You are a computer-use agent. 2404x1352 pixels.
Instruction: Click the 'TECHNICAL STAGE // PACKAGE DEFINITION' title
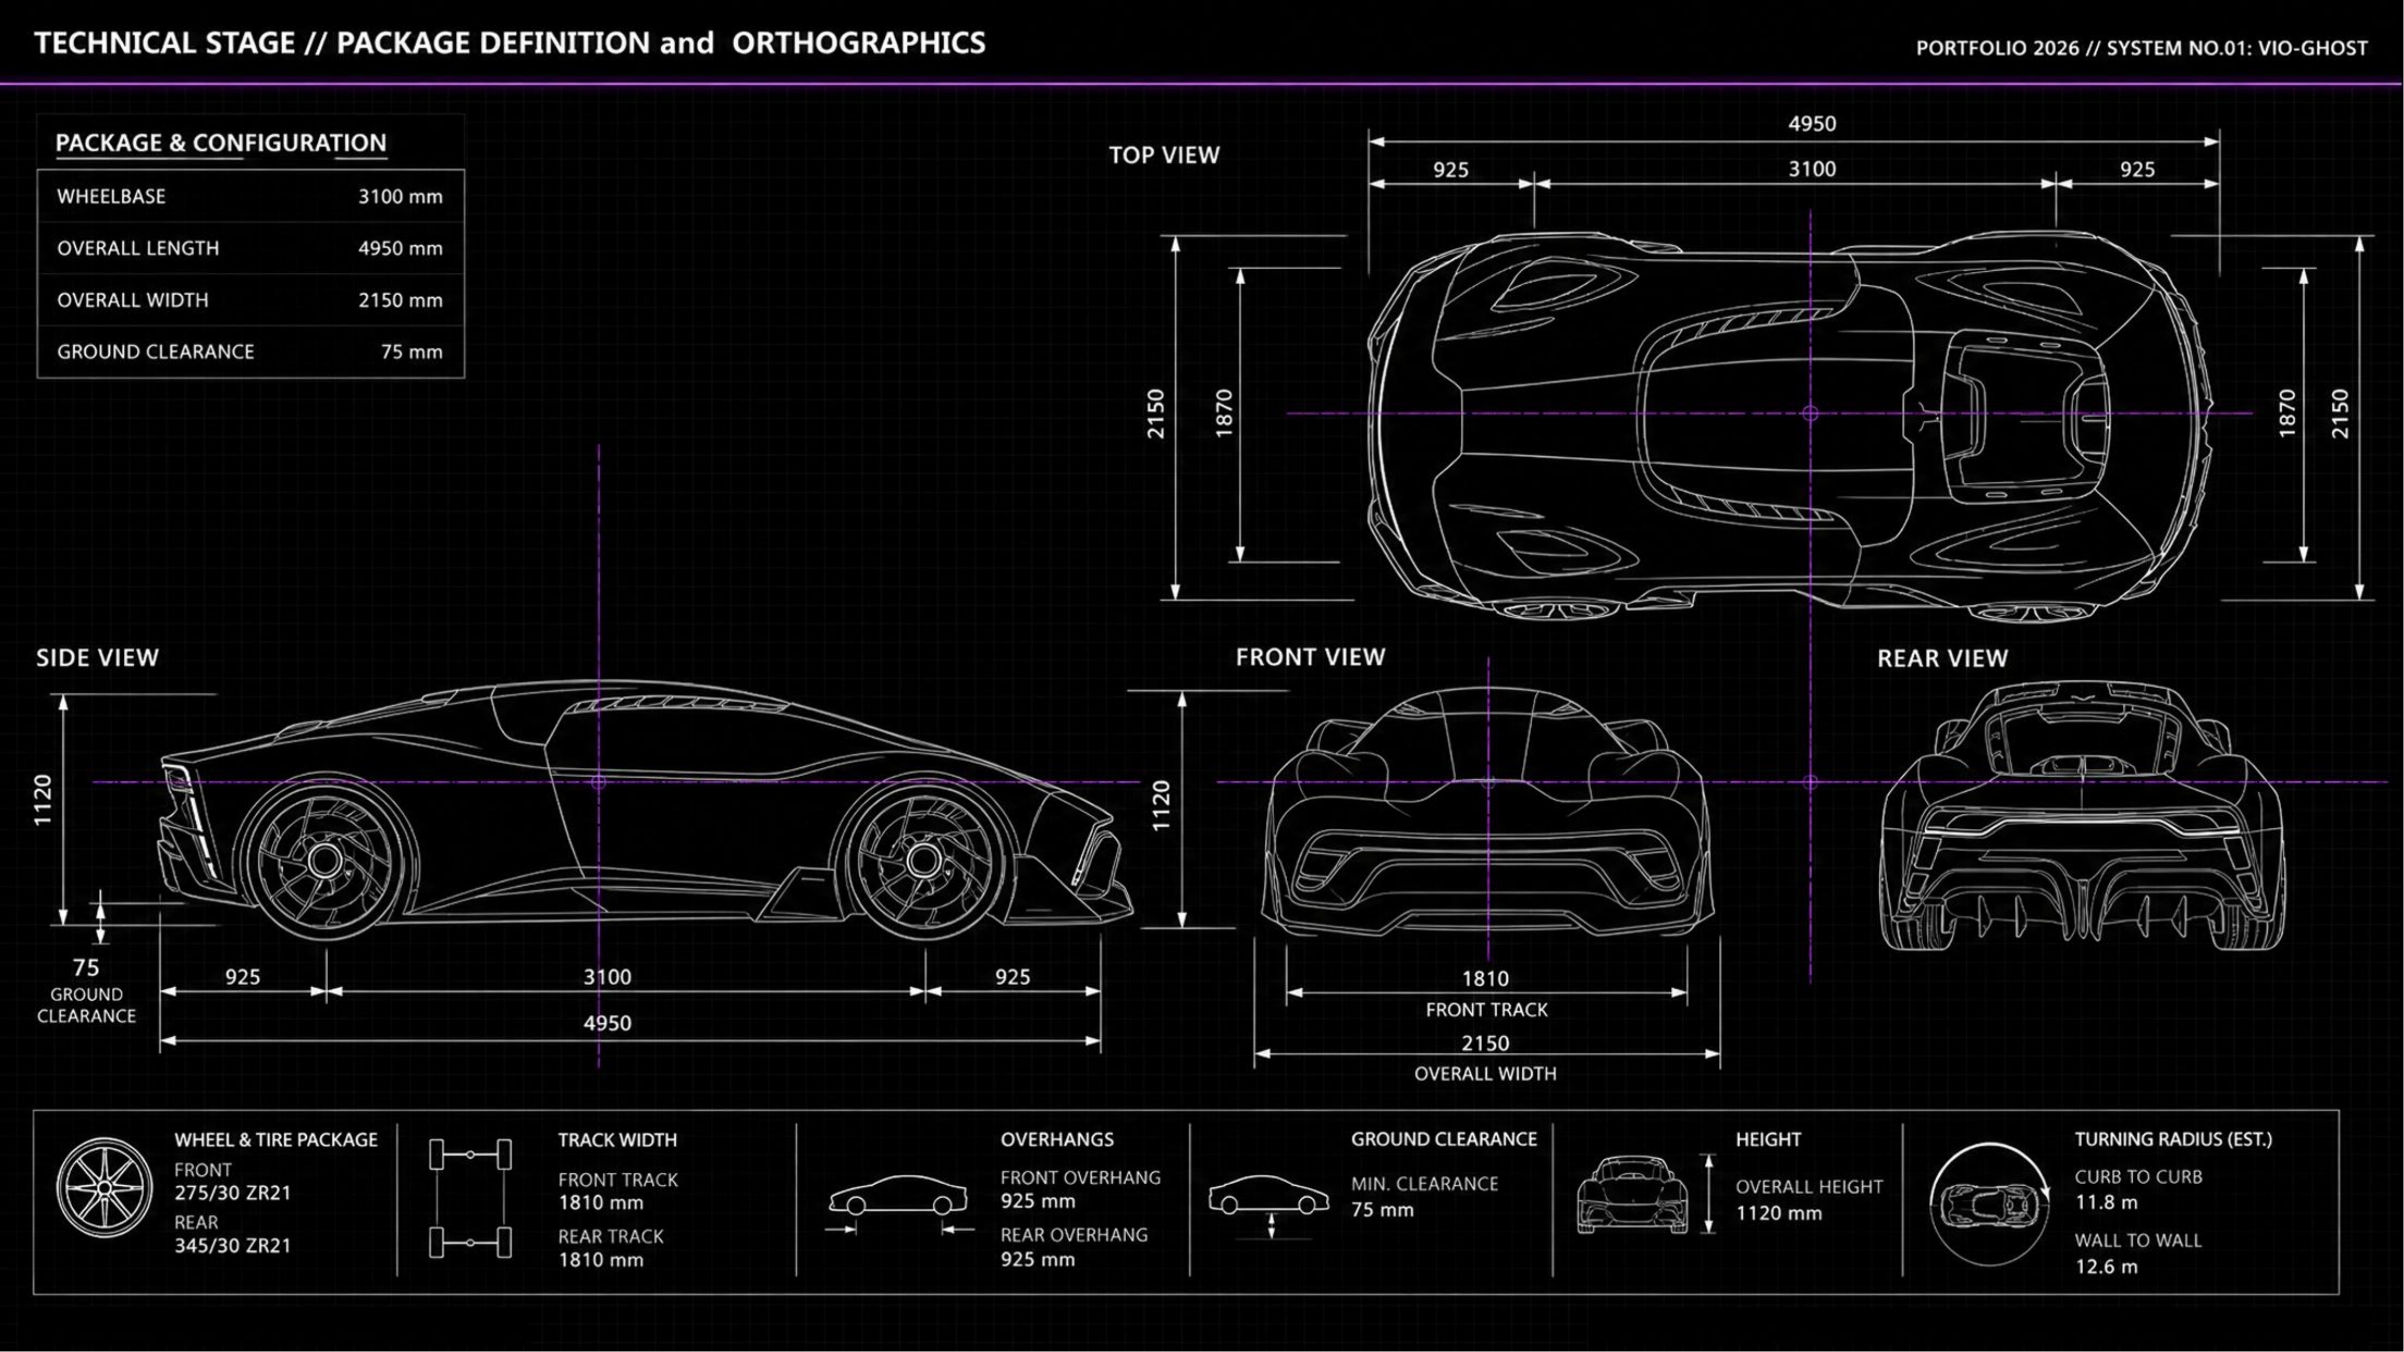342,43
